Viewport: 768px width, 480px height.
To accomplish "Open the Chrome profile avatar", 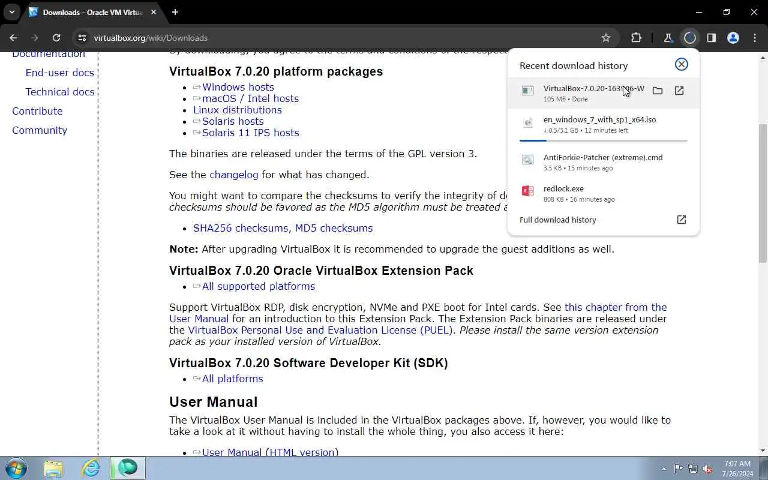I will coord(733,38).
